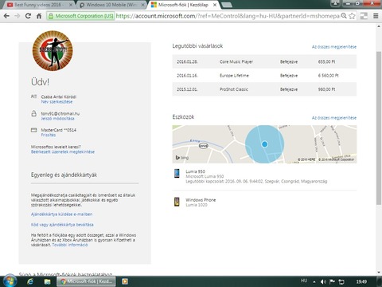Image resolution: width=382 pixels, height=287 pixels.
Task: Switch to Best Funny videos 2016 tab
Action: pos(40,5)
